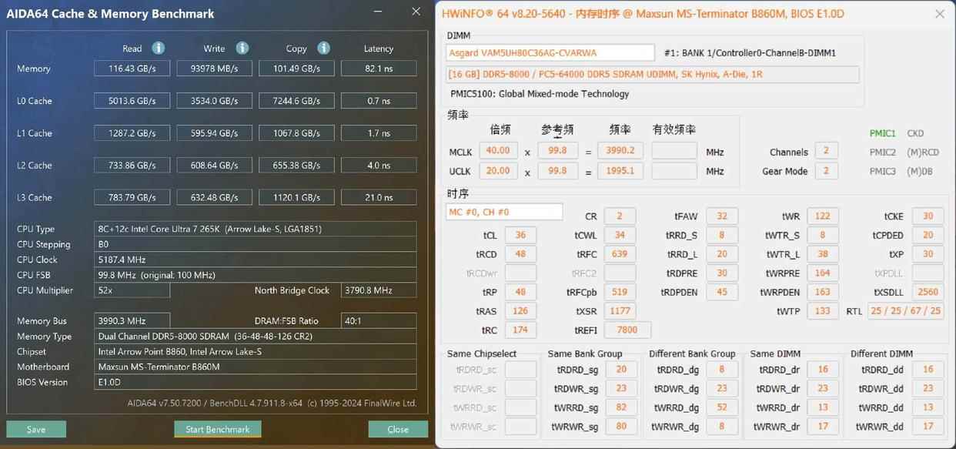Click the Save button
Screen dimensions: 956x449
coord(36,429)
